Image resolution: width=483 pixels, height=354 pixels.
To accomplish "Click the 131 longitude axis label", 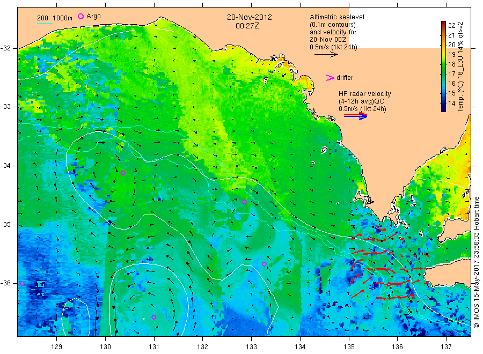I will coord(154,347).
